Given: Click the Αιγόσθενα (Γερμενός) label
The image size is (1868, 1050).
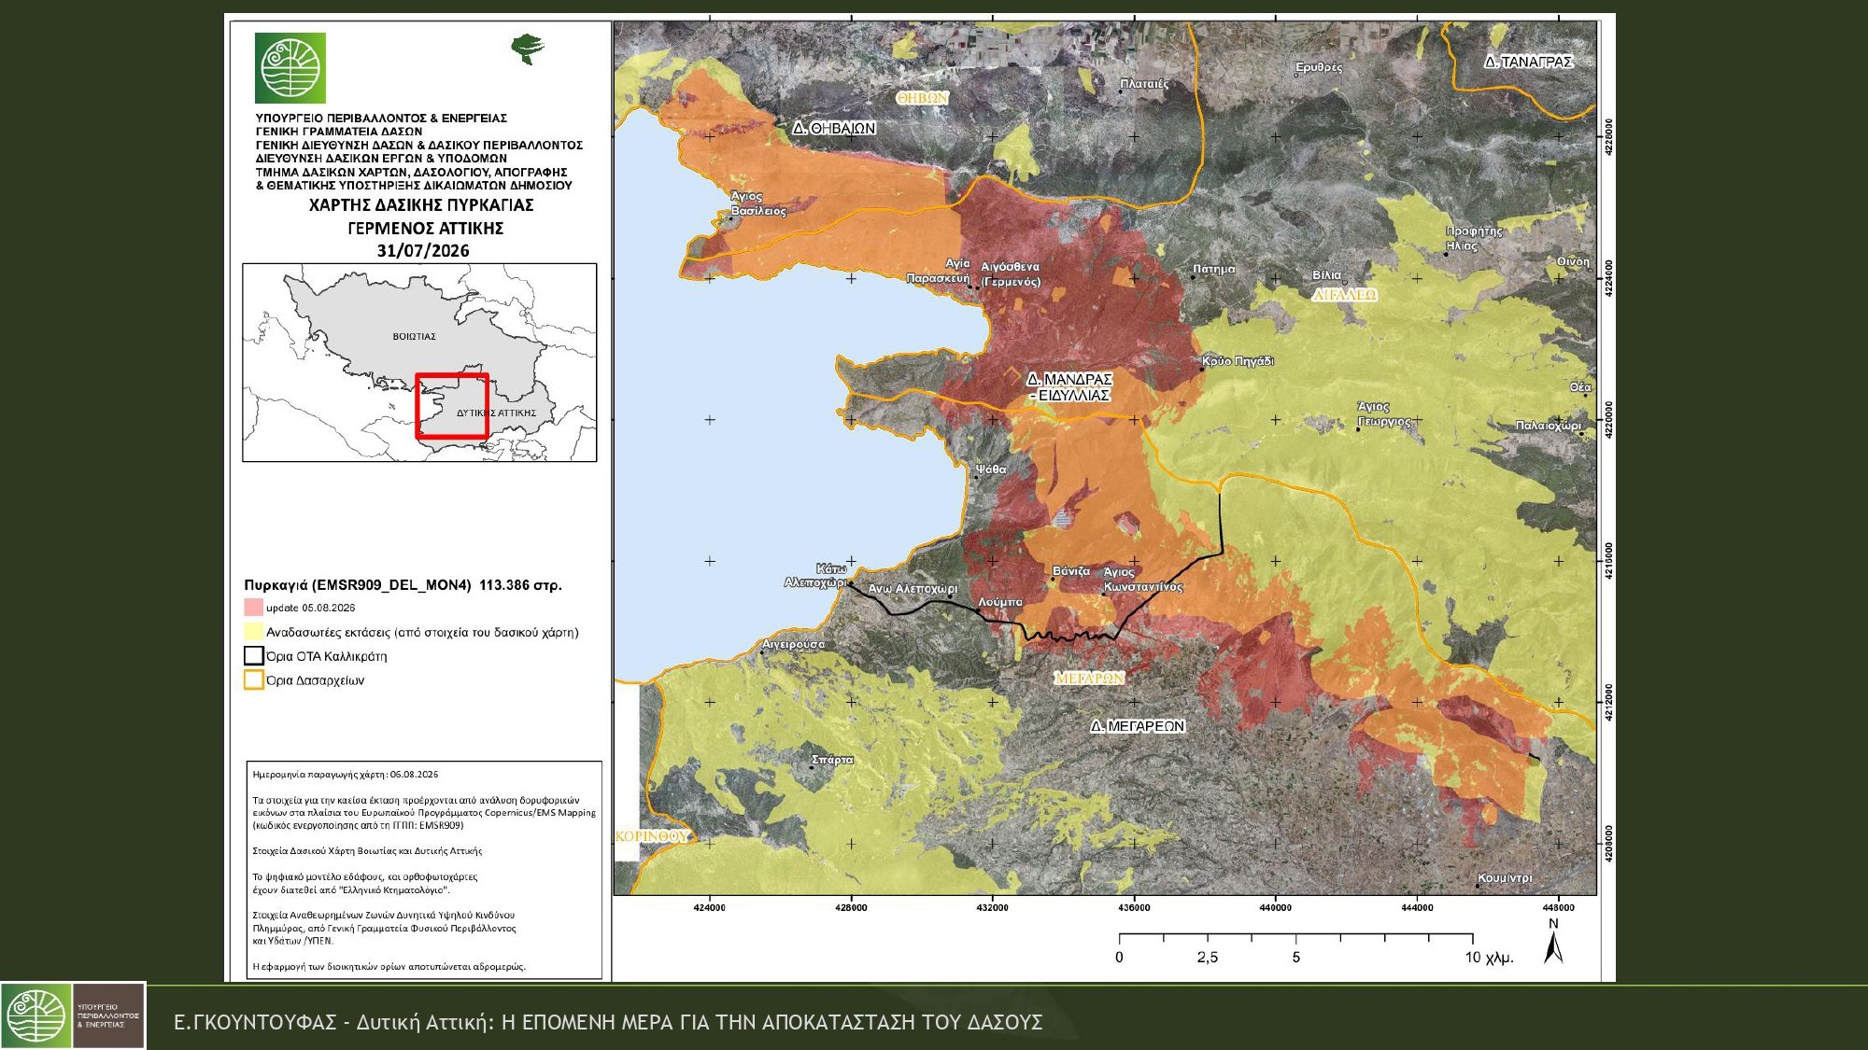Looking at the screenshot, I should 1011,273.
